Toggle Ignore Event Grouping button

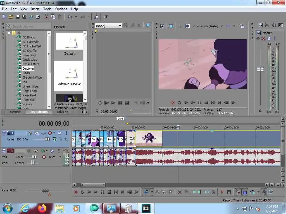271,192
